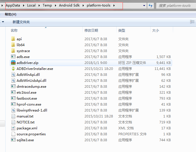Navigate to the Temp breadcrumb folder

pos(47,5)
